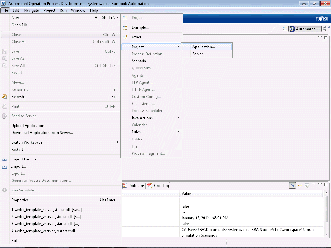The width and height of the screenshot is (331, 248).
Task: Click the table scrollbar down arrow
Action: coord(326,234)
